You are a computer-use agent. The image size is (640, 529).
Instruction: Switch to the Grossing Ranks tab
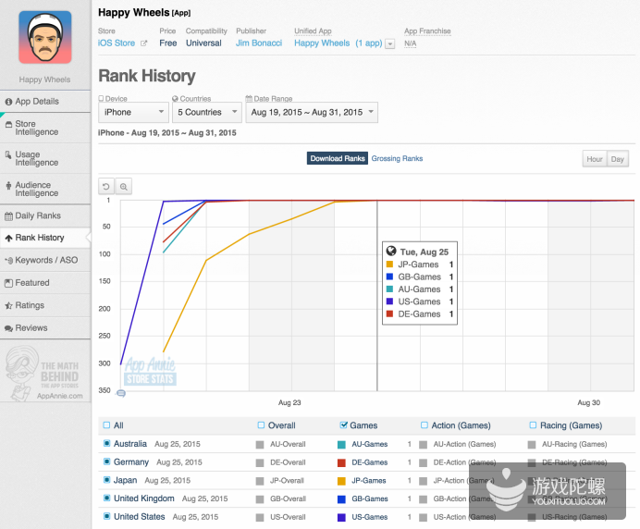pyautogui.click(x=397, y=158)
